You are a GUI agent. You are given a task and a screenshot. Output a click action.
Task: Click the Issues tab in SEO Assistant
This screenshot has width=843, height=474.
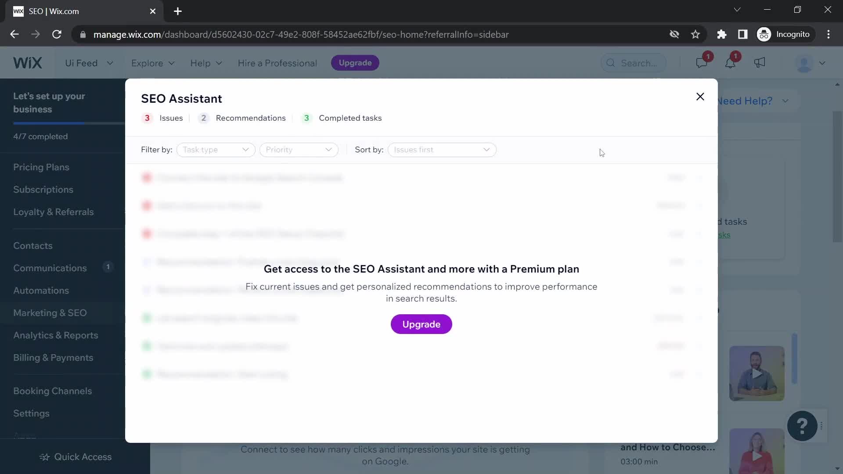pyautogui.click(x=162, y=118)
